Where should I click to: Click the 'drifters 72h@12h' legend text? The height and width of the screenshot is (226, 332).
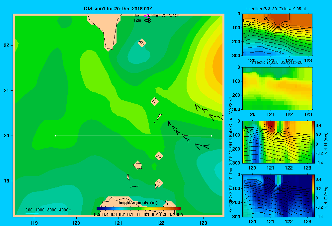click(164, 16)
